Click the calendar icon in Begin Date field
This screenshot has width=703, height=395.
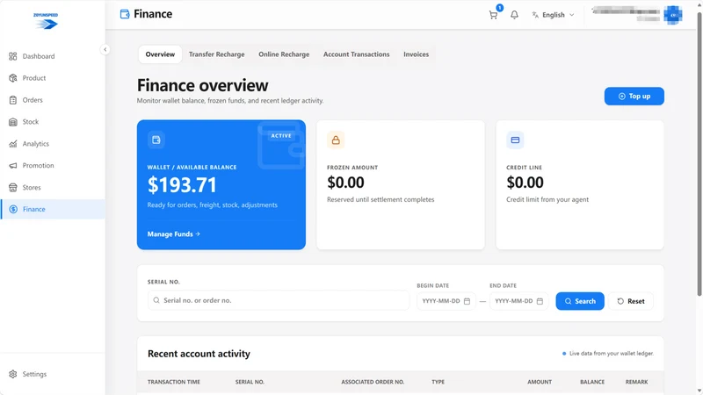pyautogui.click(x=467, y=301)
